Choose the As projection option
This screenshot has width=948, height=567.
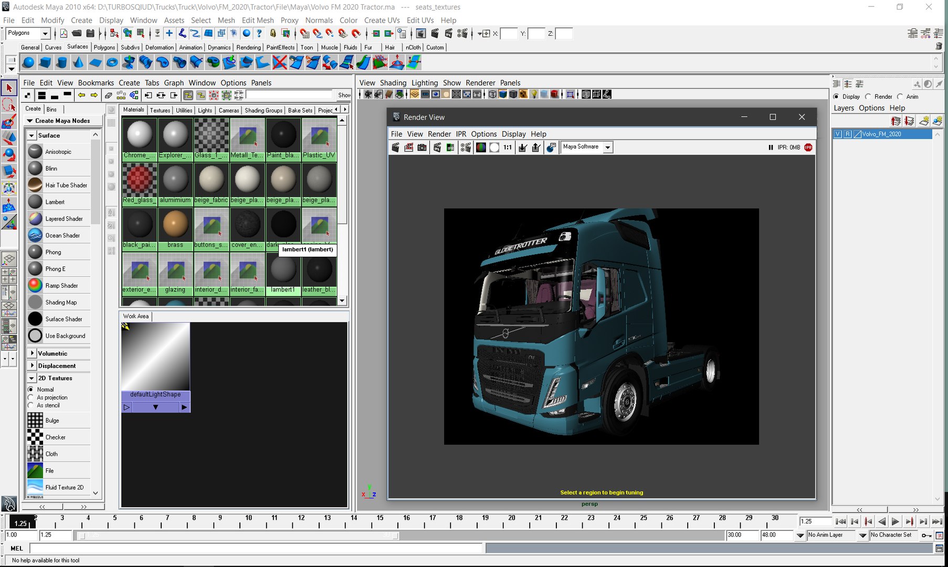pyautogui.click(x=30, y=397)
